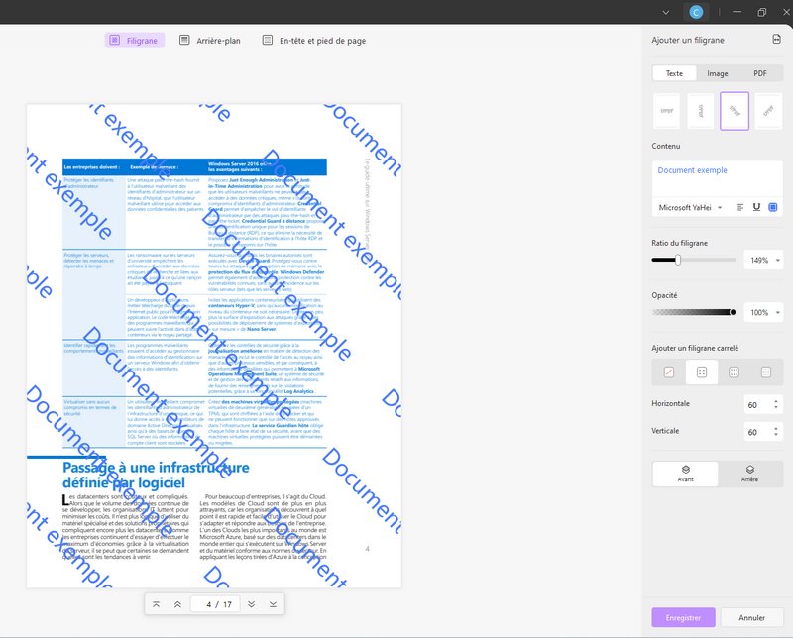Adjust the Opacité slider

click(x=694, y=312)
